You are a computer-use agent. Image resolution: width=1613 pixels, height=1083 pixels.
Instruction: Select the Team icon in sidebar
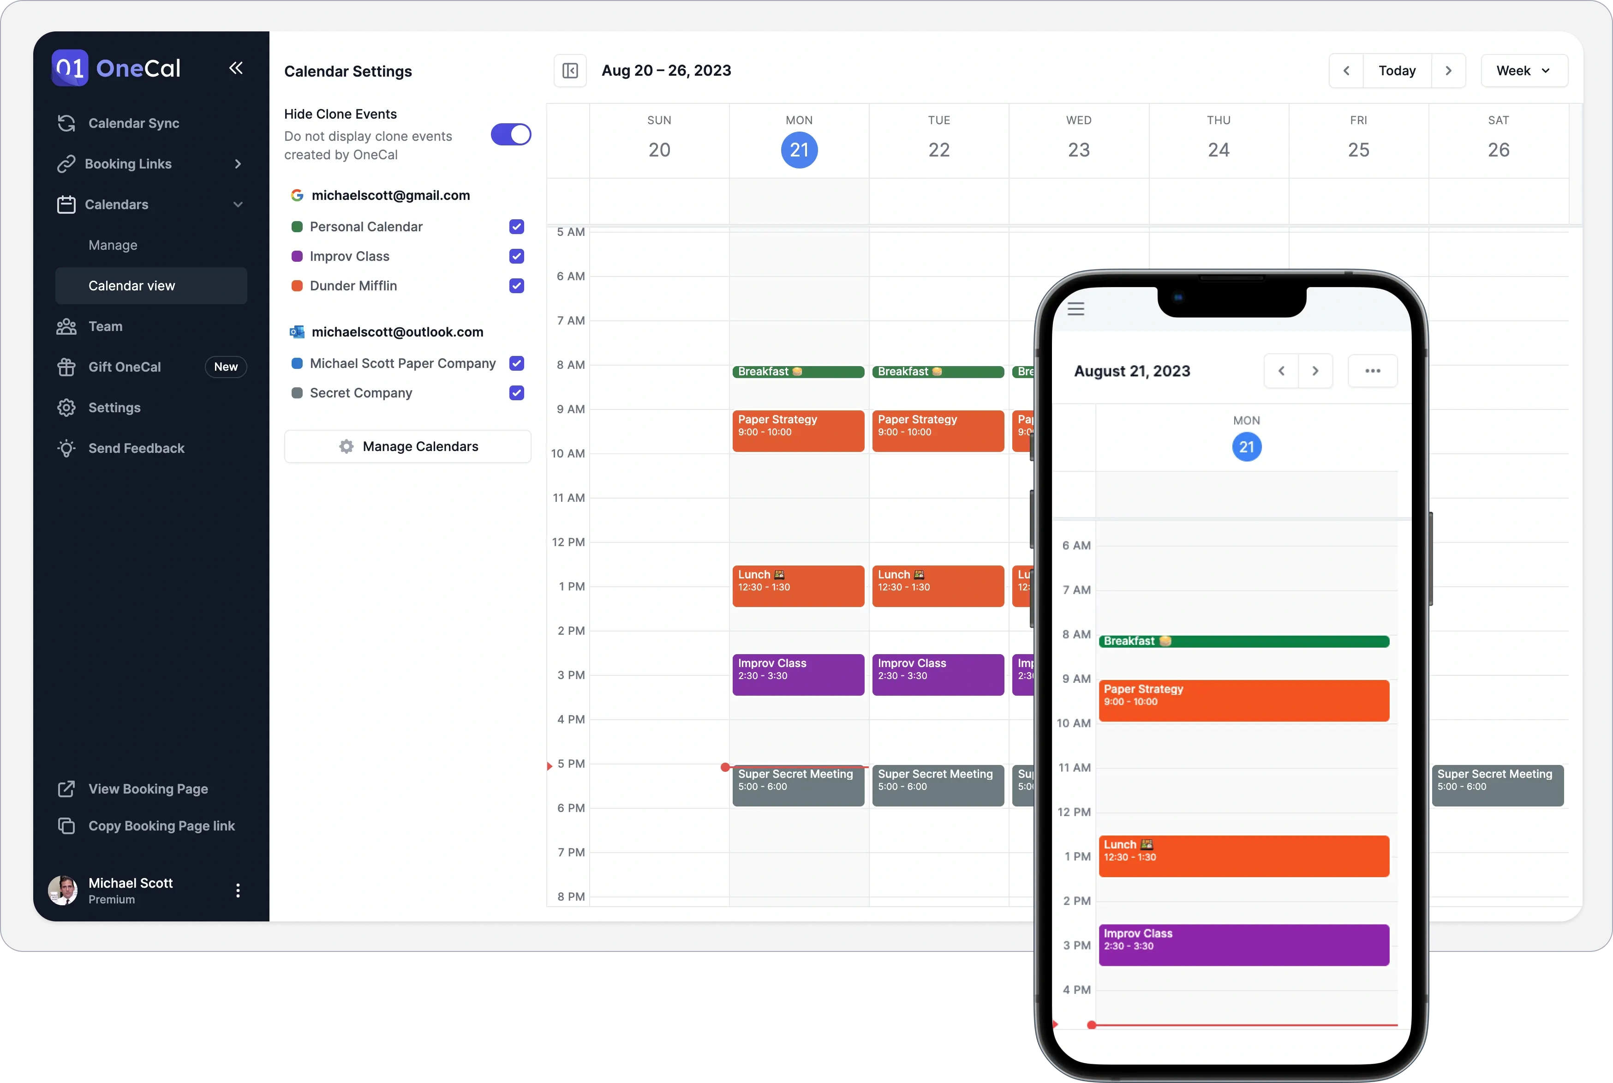(x=65, y=325)
